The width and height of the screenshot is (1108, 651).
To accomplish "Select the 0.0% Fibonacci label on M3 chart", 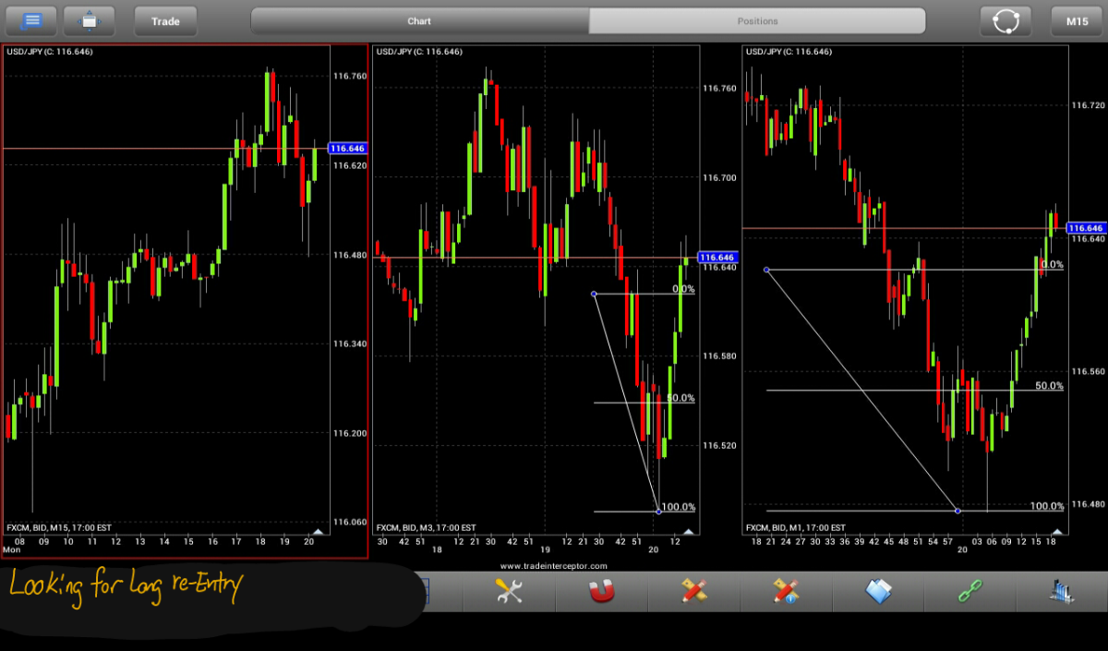I will (x=684, y=289).
